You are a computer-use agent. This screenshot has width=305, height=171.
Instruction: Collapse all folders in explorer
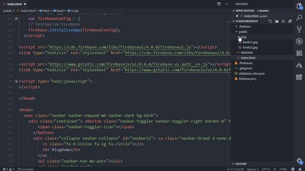(290, 21)
